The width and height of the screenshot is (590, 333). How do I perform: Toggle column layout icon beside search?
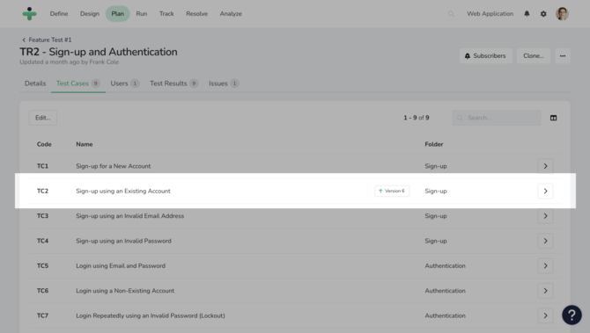pos(553,118)
